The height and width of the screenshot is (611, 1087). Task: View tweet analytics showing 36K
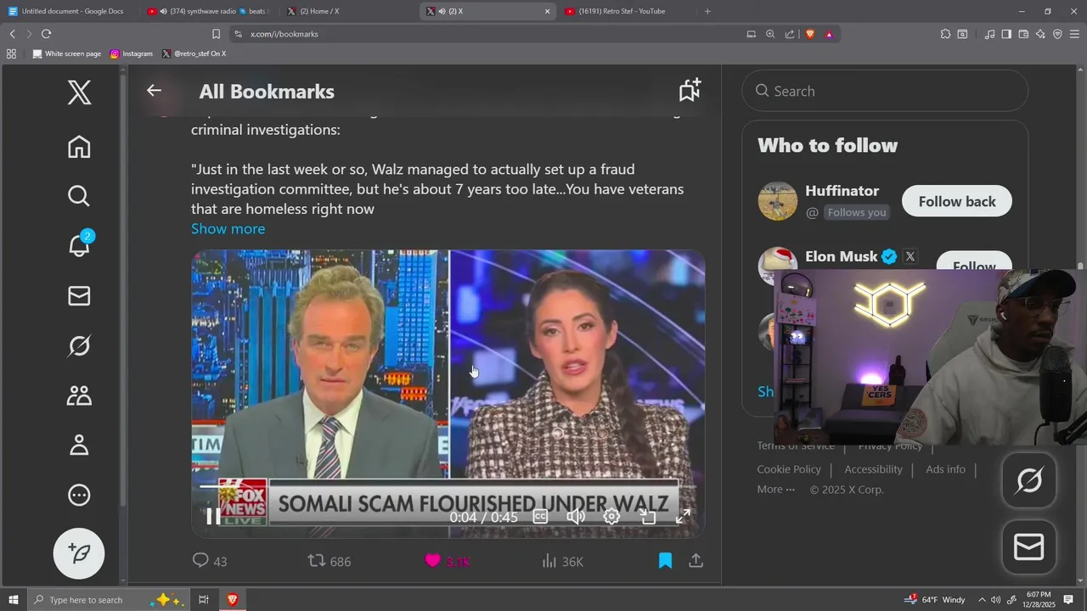pyautogui.click(x=562, y=561)
